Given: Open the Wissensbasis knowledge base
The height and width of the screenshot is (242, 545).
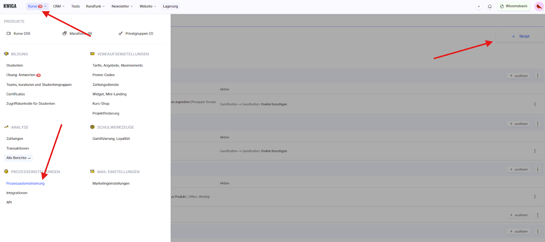Looking at the screenshot, I should (514, 6).
